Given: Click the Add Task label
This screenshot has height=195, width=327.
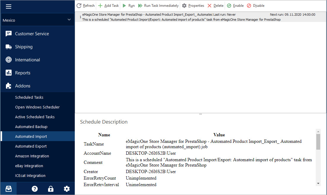Looking at the screenshot, I should click(112, 6).
